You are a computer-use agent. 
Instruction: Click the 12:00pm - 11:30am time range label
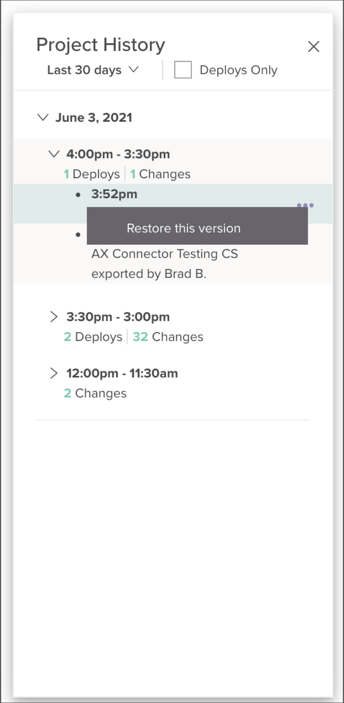122,373
